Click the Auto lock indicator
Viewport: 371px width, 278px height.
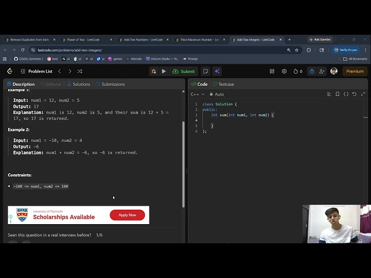[x=217, y=94]
